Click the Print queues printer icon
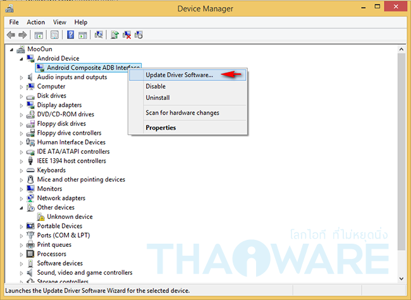The image size is (411, 300). 30,244
